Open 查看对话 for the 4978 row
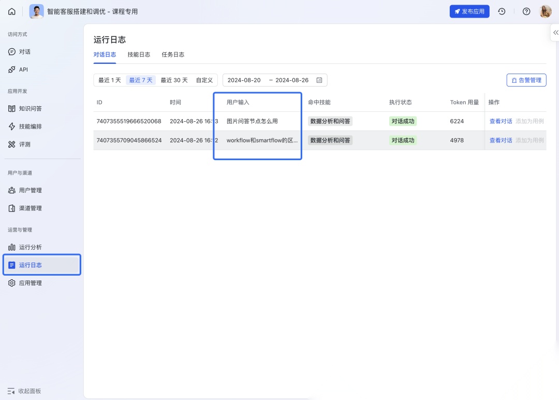The width and height of the screenshot is (559, 400). click(501, 140)
